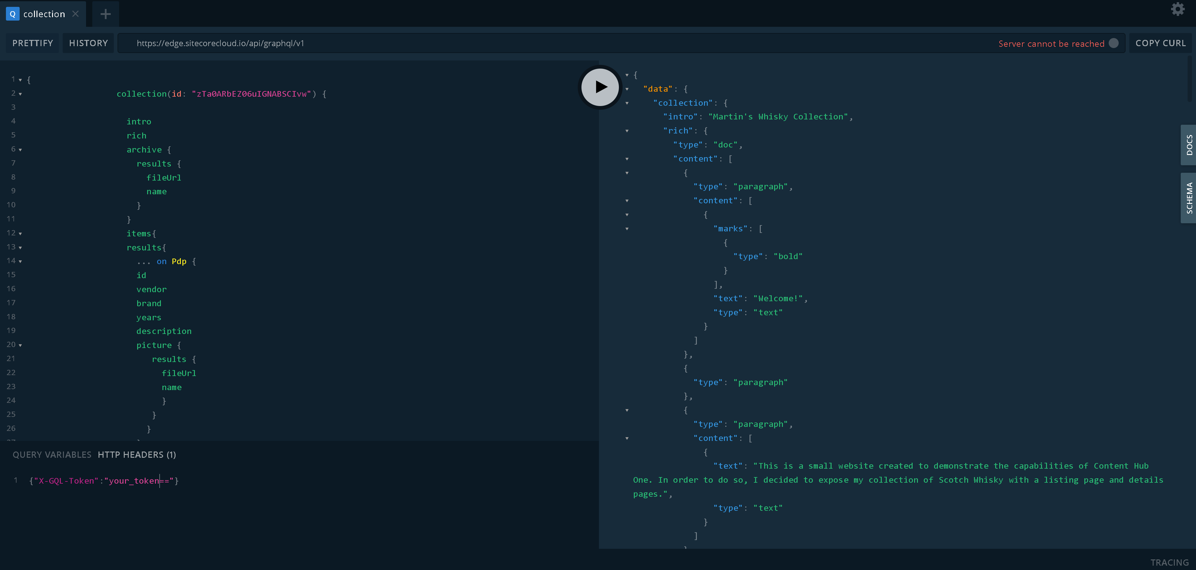This screenshot has width=1196, height=570.
Task: Open settings via gear icon
Action: click(x=1177, y=9)
